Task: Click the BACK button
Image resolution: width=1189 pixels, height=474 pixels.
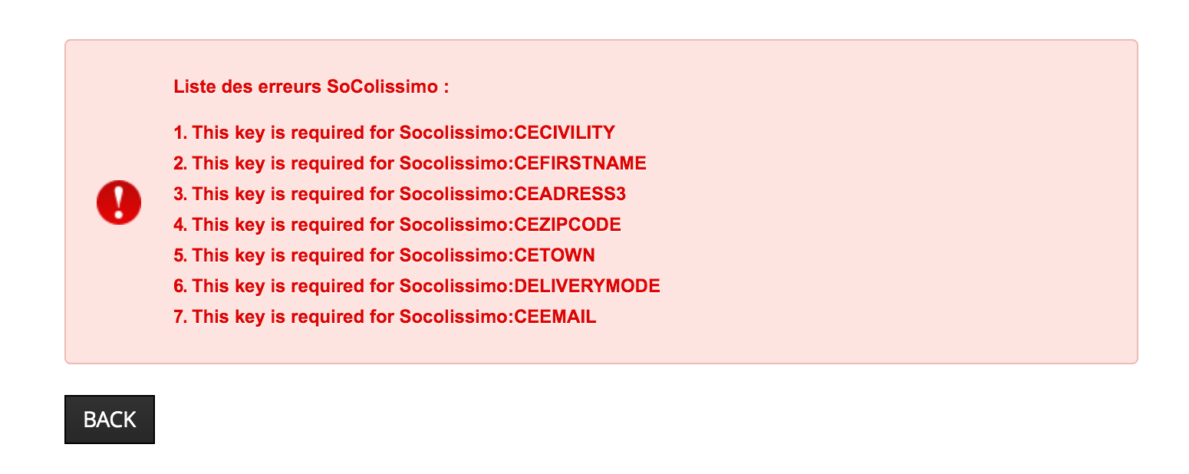Action: pos(110,420)
